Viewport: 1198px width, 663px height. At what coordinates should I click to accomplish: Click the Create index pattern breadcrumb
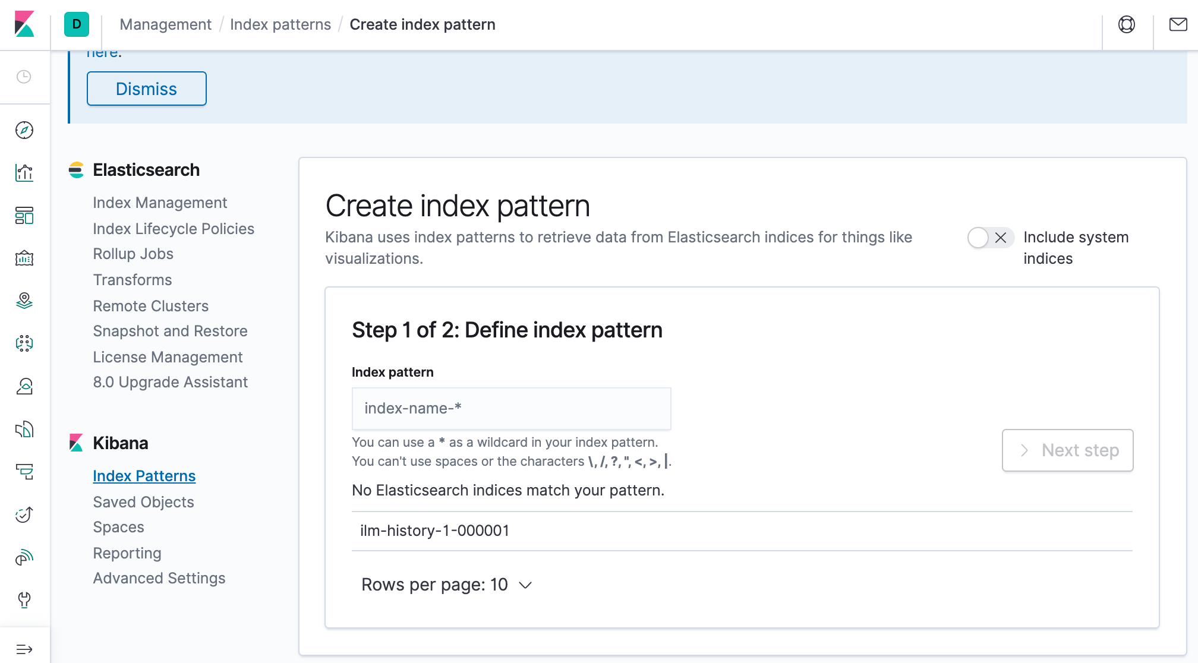[x=423, y=24]
